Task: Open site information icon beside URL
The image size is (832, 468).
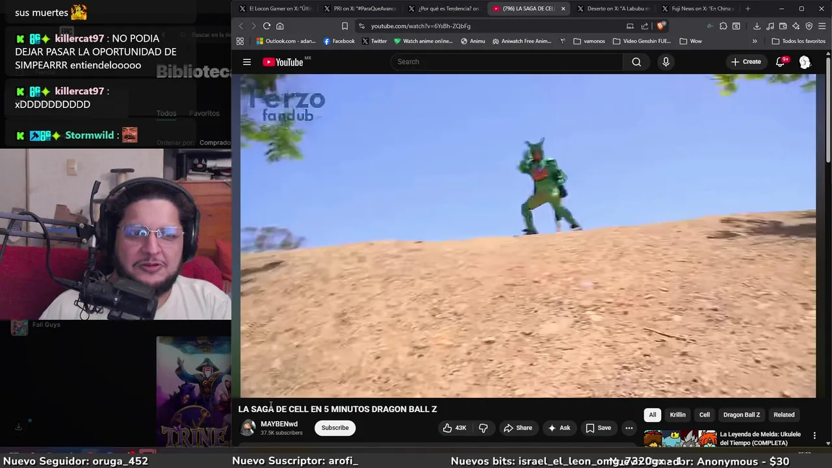Action: coord(361,26)
